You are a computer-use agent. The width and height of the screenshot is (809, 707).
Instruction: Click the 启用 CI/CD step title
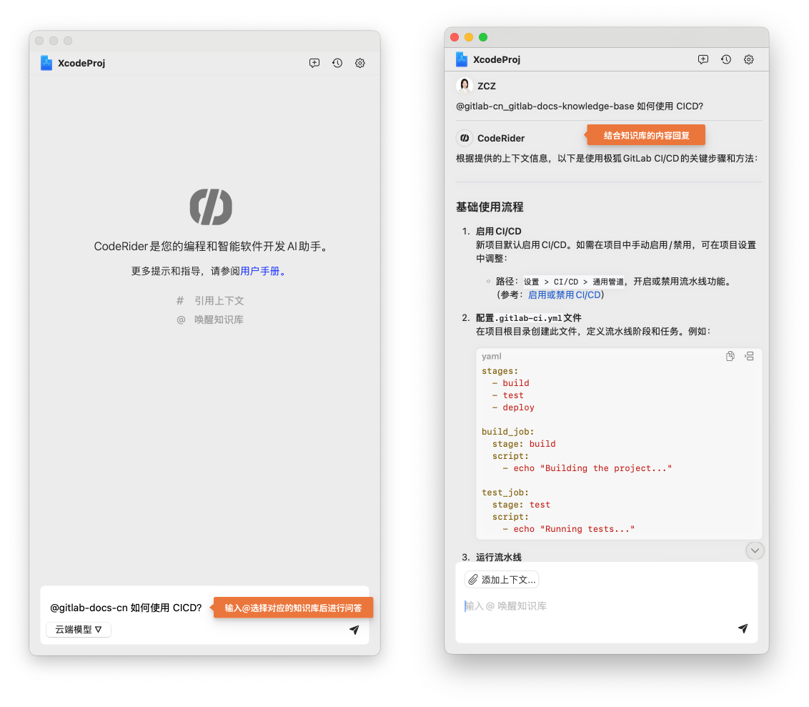498,231
